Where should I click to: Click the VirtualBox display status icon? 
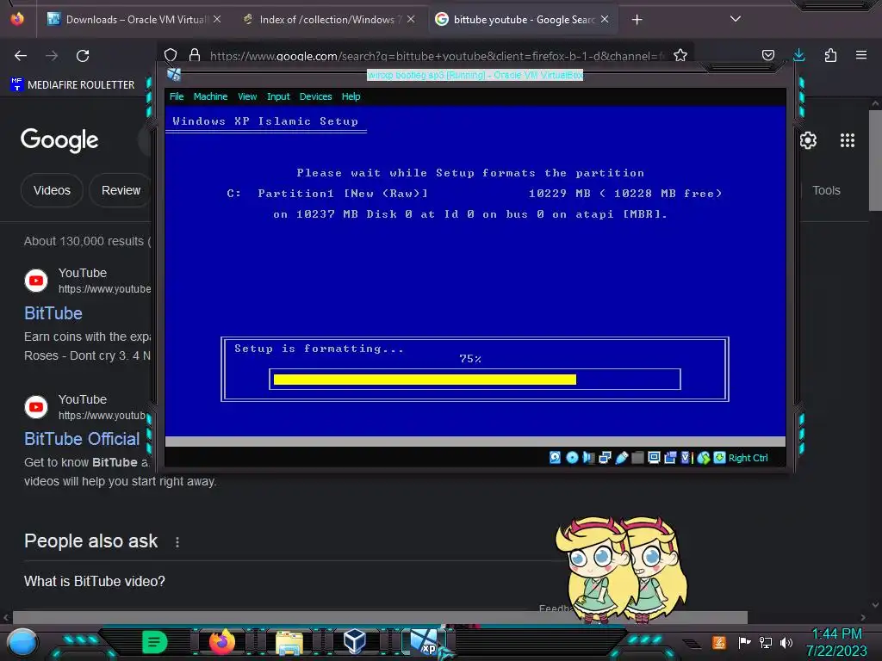click(x=654, y=458)
